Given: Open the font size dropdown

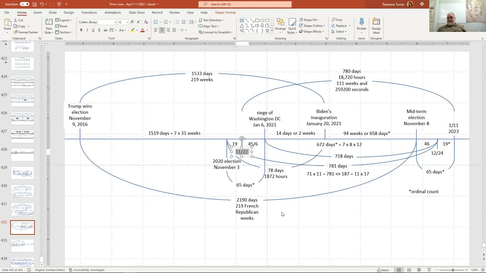Looking at the screenshot, I should tap(127, 22).
